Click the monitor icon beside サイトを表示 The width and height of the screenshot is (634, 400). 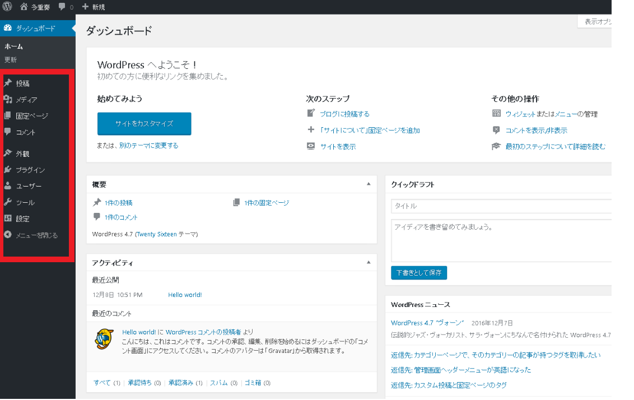point(310,146)
